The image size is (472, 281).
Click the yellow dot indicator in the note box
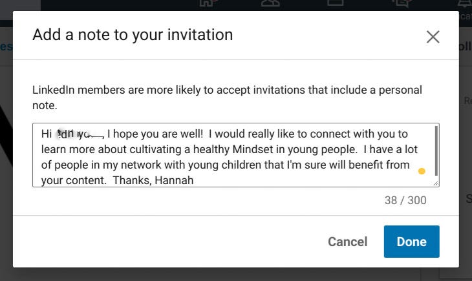(x=422, y=171)
